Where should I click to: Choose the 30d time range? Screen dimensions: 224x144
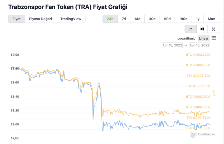tap(152, 19)
